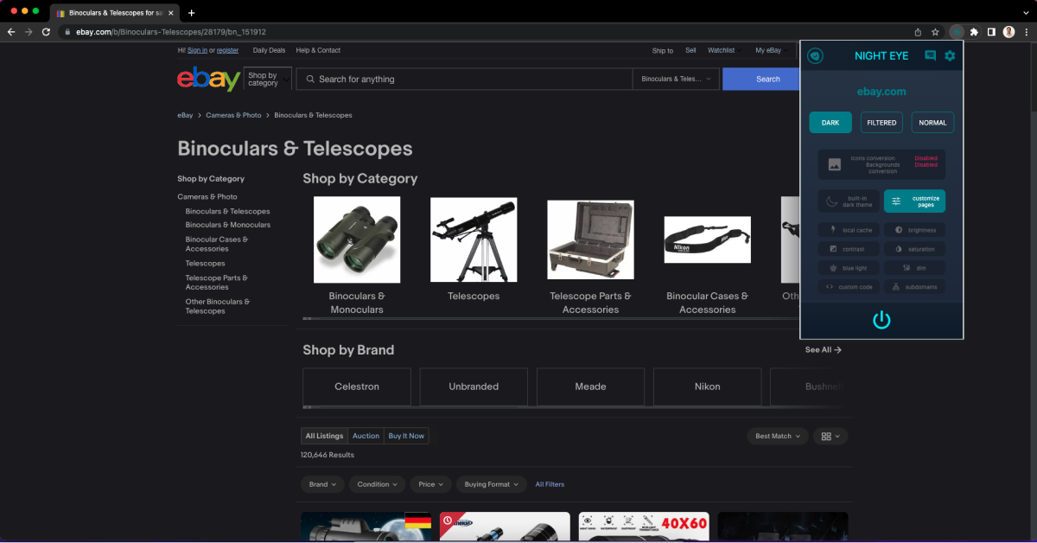Click See All brands link
1037x543 pixels.
click(823, 349)
